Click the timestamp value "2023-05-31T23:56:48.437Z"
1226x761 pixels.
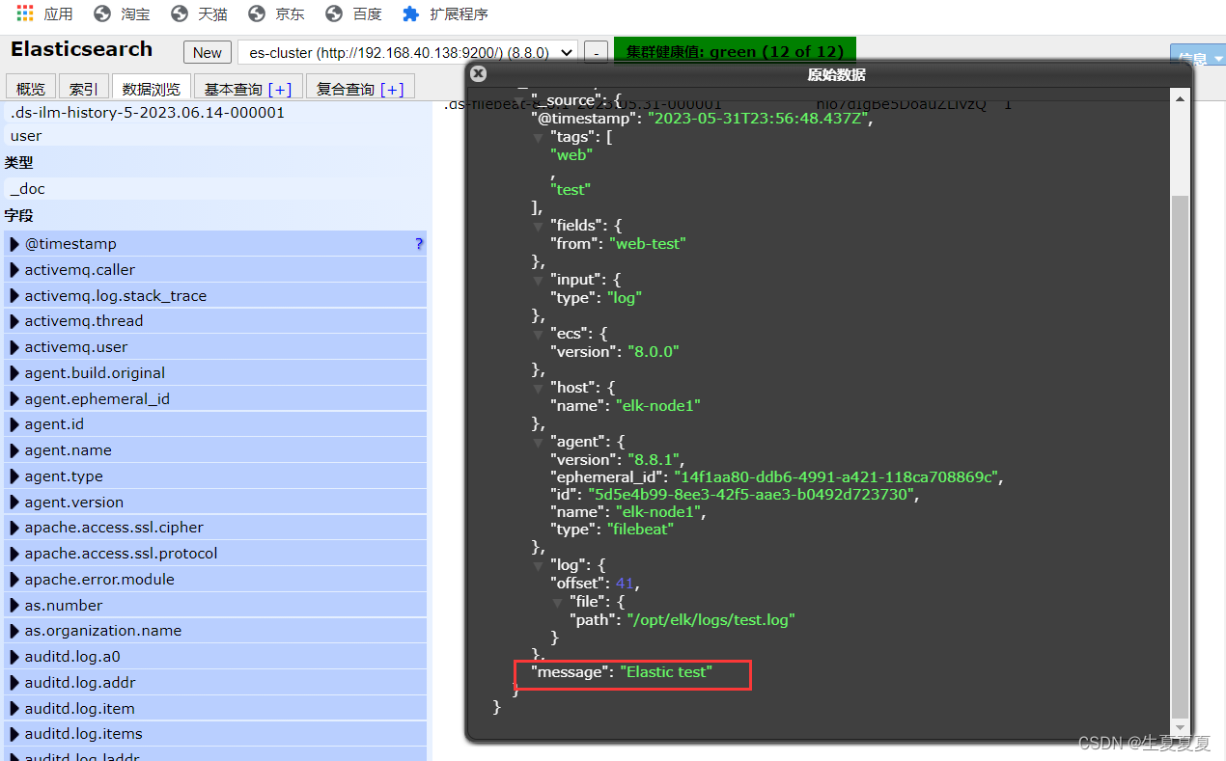[x=760, y=119]
